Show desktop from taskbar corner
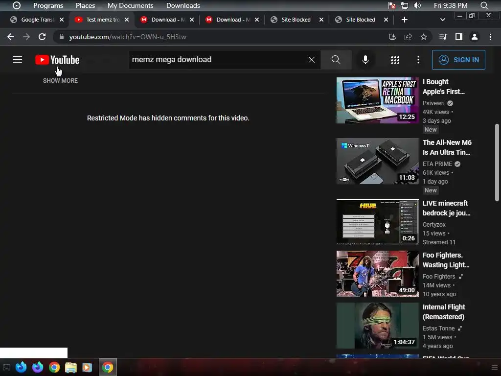Viewport: 501px width, 376px height. coord(6,367)
